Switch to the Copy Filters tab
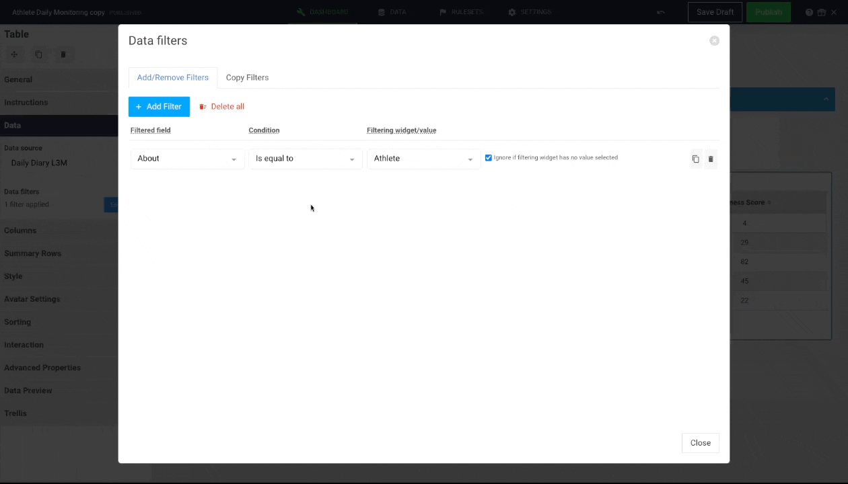This screenshot has width=848, height=484. [x=247, y=77]
